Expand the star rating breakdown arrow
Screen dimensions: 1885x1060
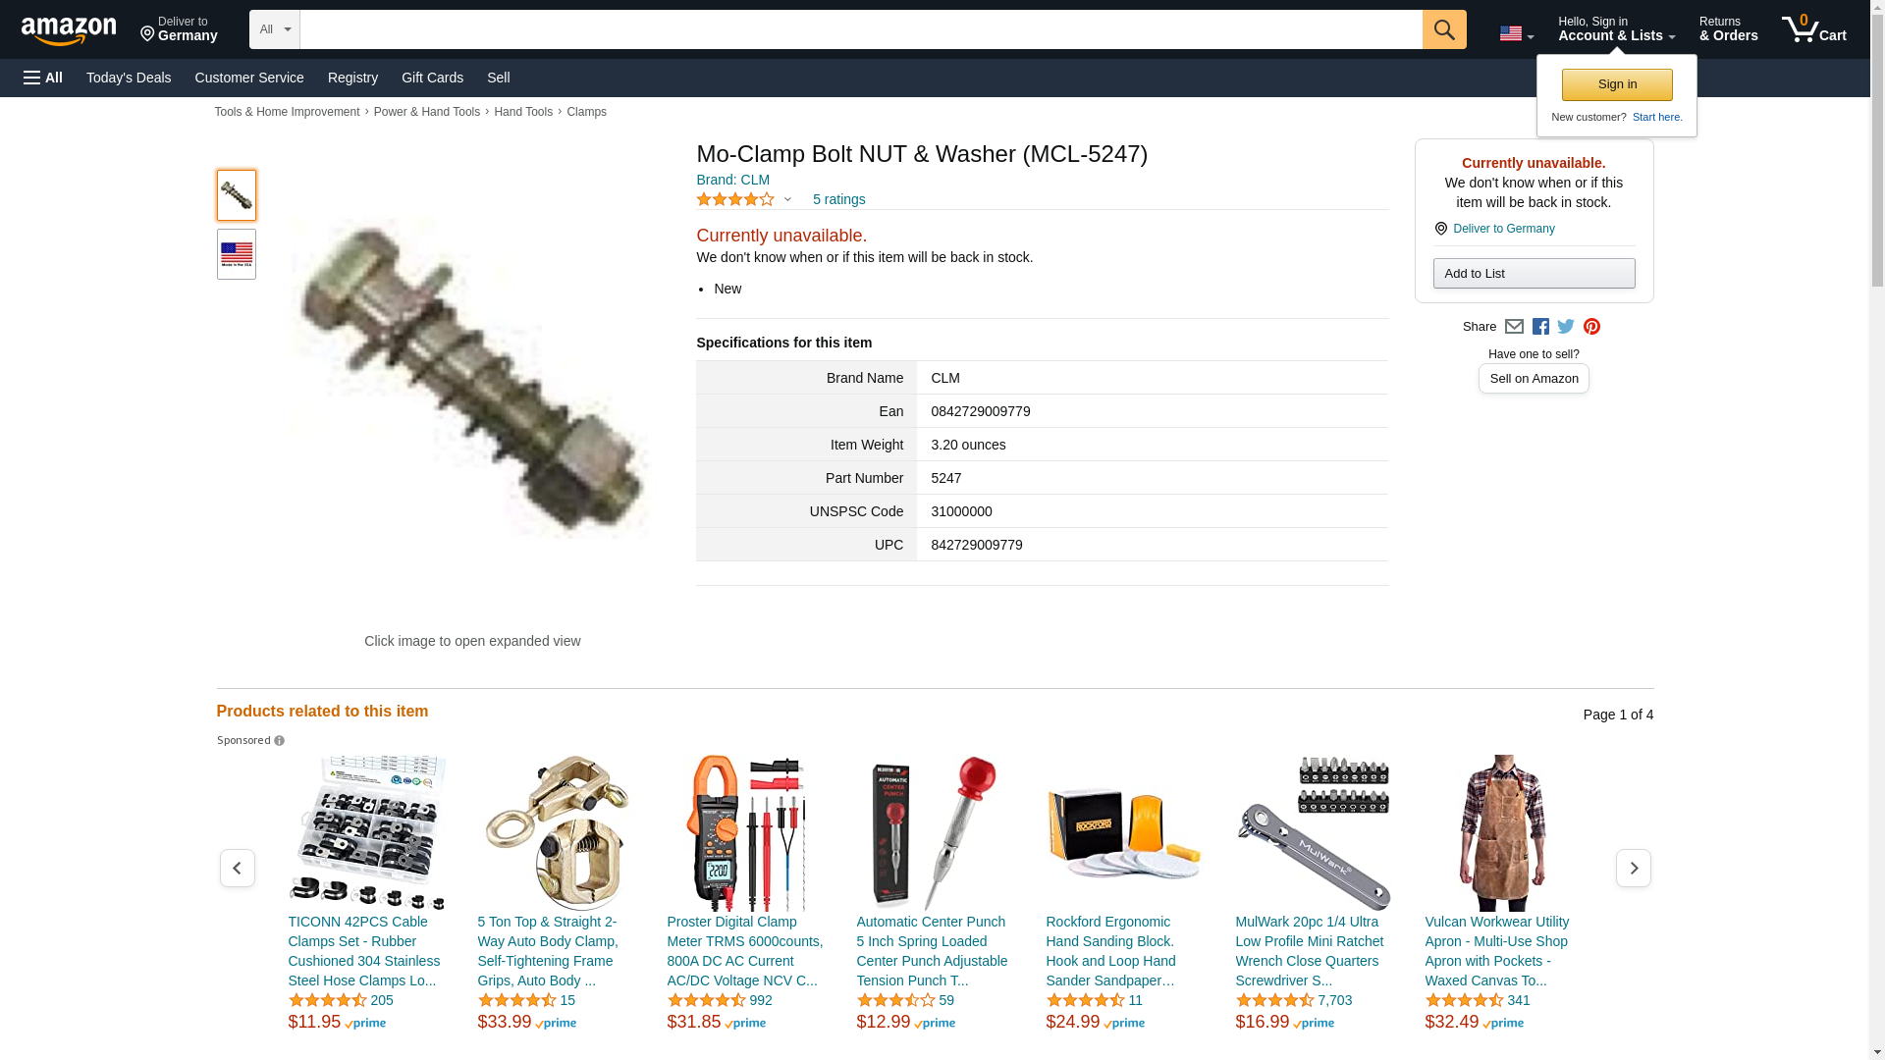787,200
